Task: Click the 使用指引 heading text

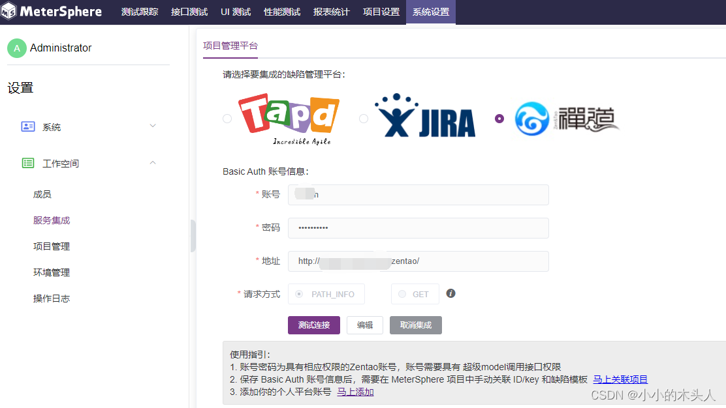Action: pos(250,355)
